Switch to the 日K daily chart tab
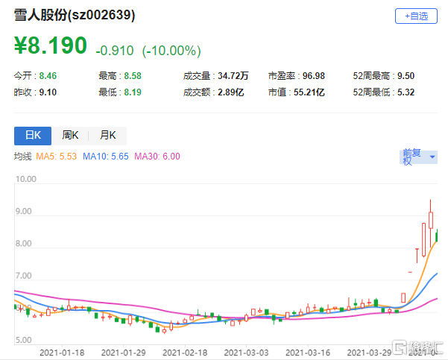 click(33, 136)
